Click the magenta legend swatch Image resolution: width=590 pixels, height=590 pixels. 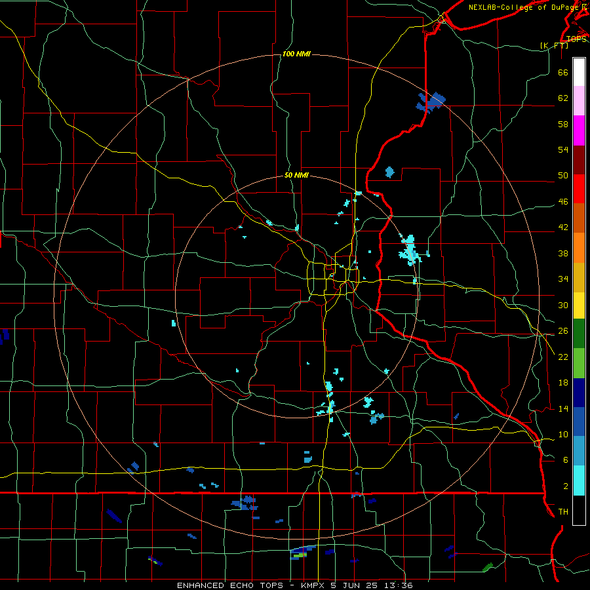click(x=579, y=130)
